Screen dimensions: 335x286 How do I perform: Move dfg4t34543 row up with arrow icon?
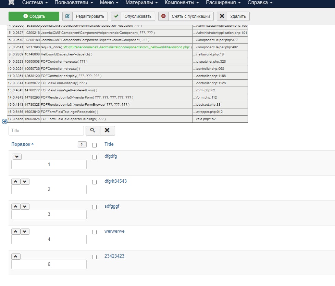[x=16, y=182]
